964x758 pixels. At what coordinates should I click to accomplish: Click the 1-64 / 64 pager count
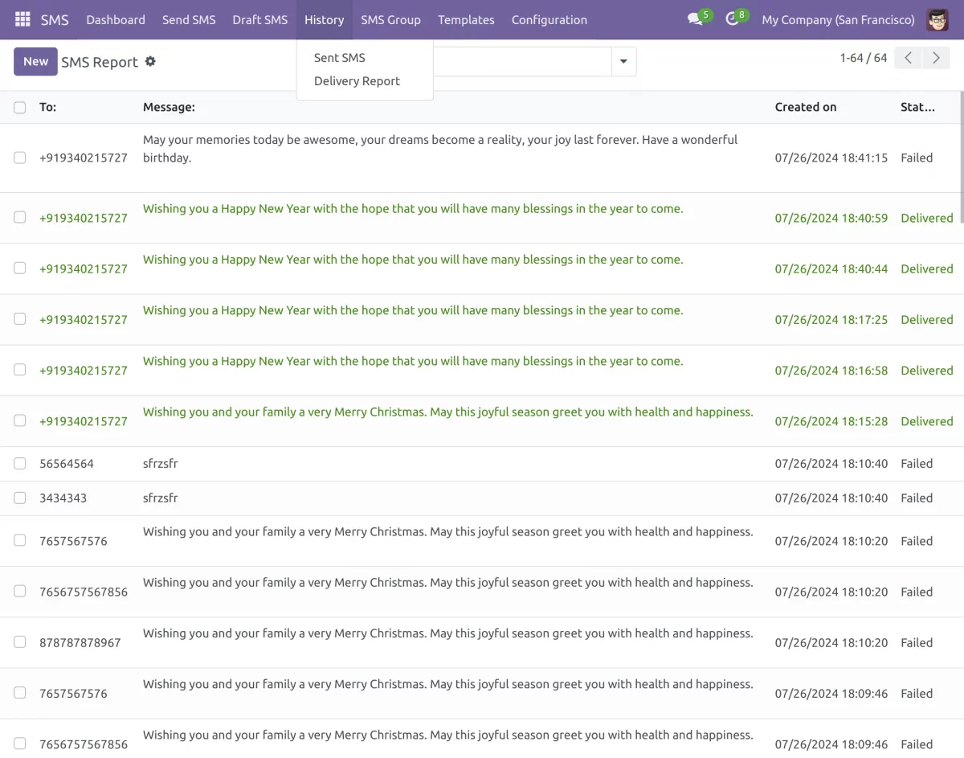tap(864, 58)
